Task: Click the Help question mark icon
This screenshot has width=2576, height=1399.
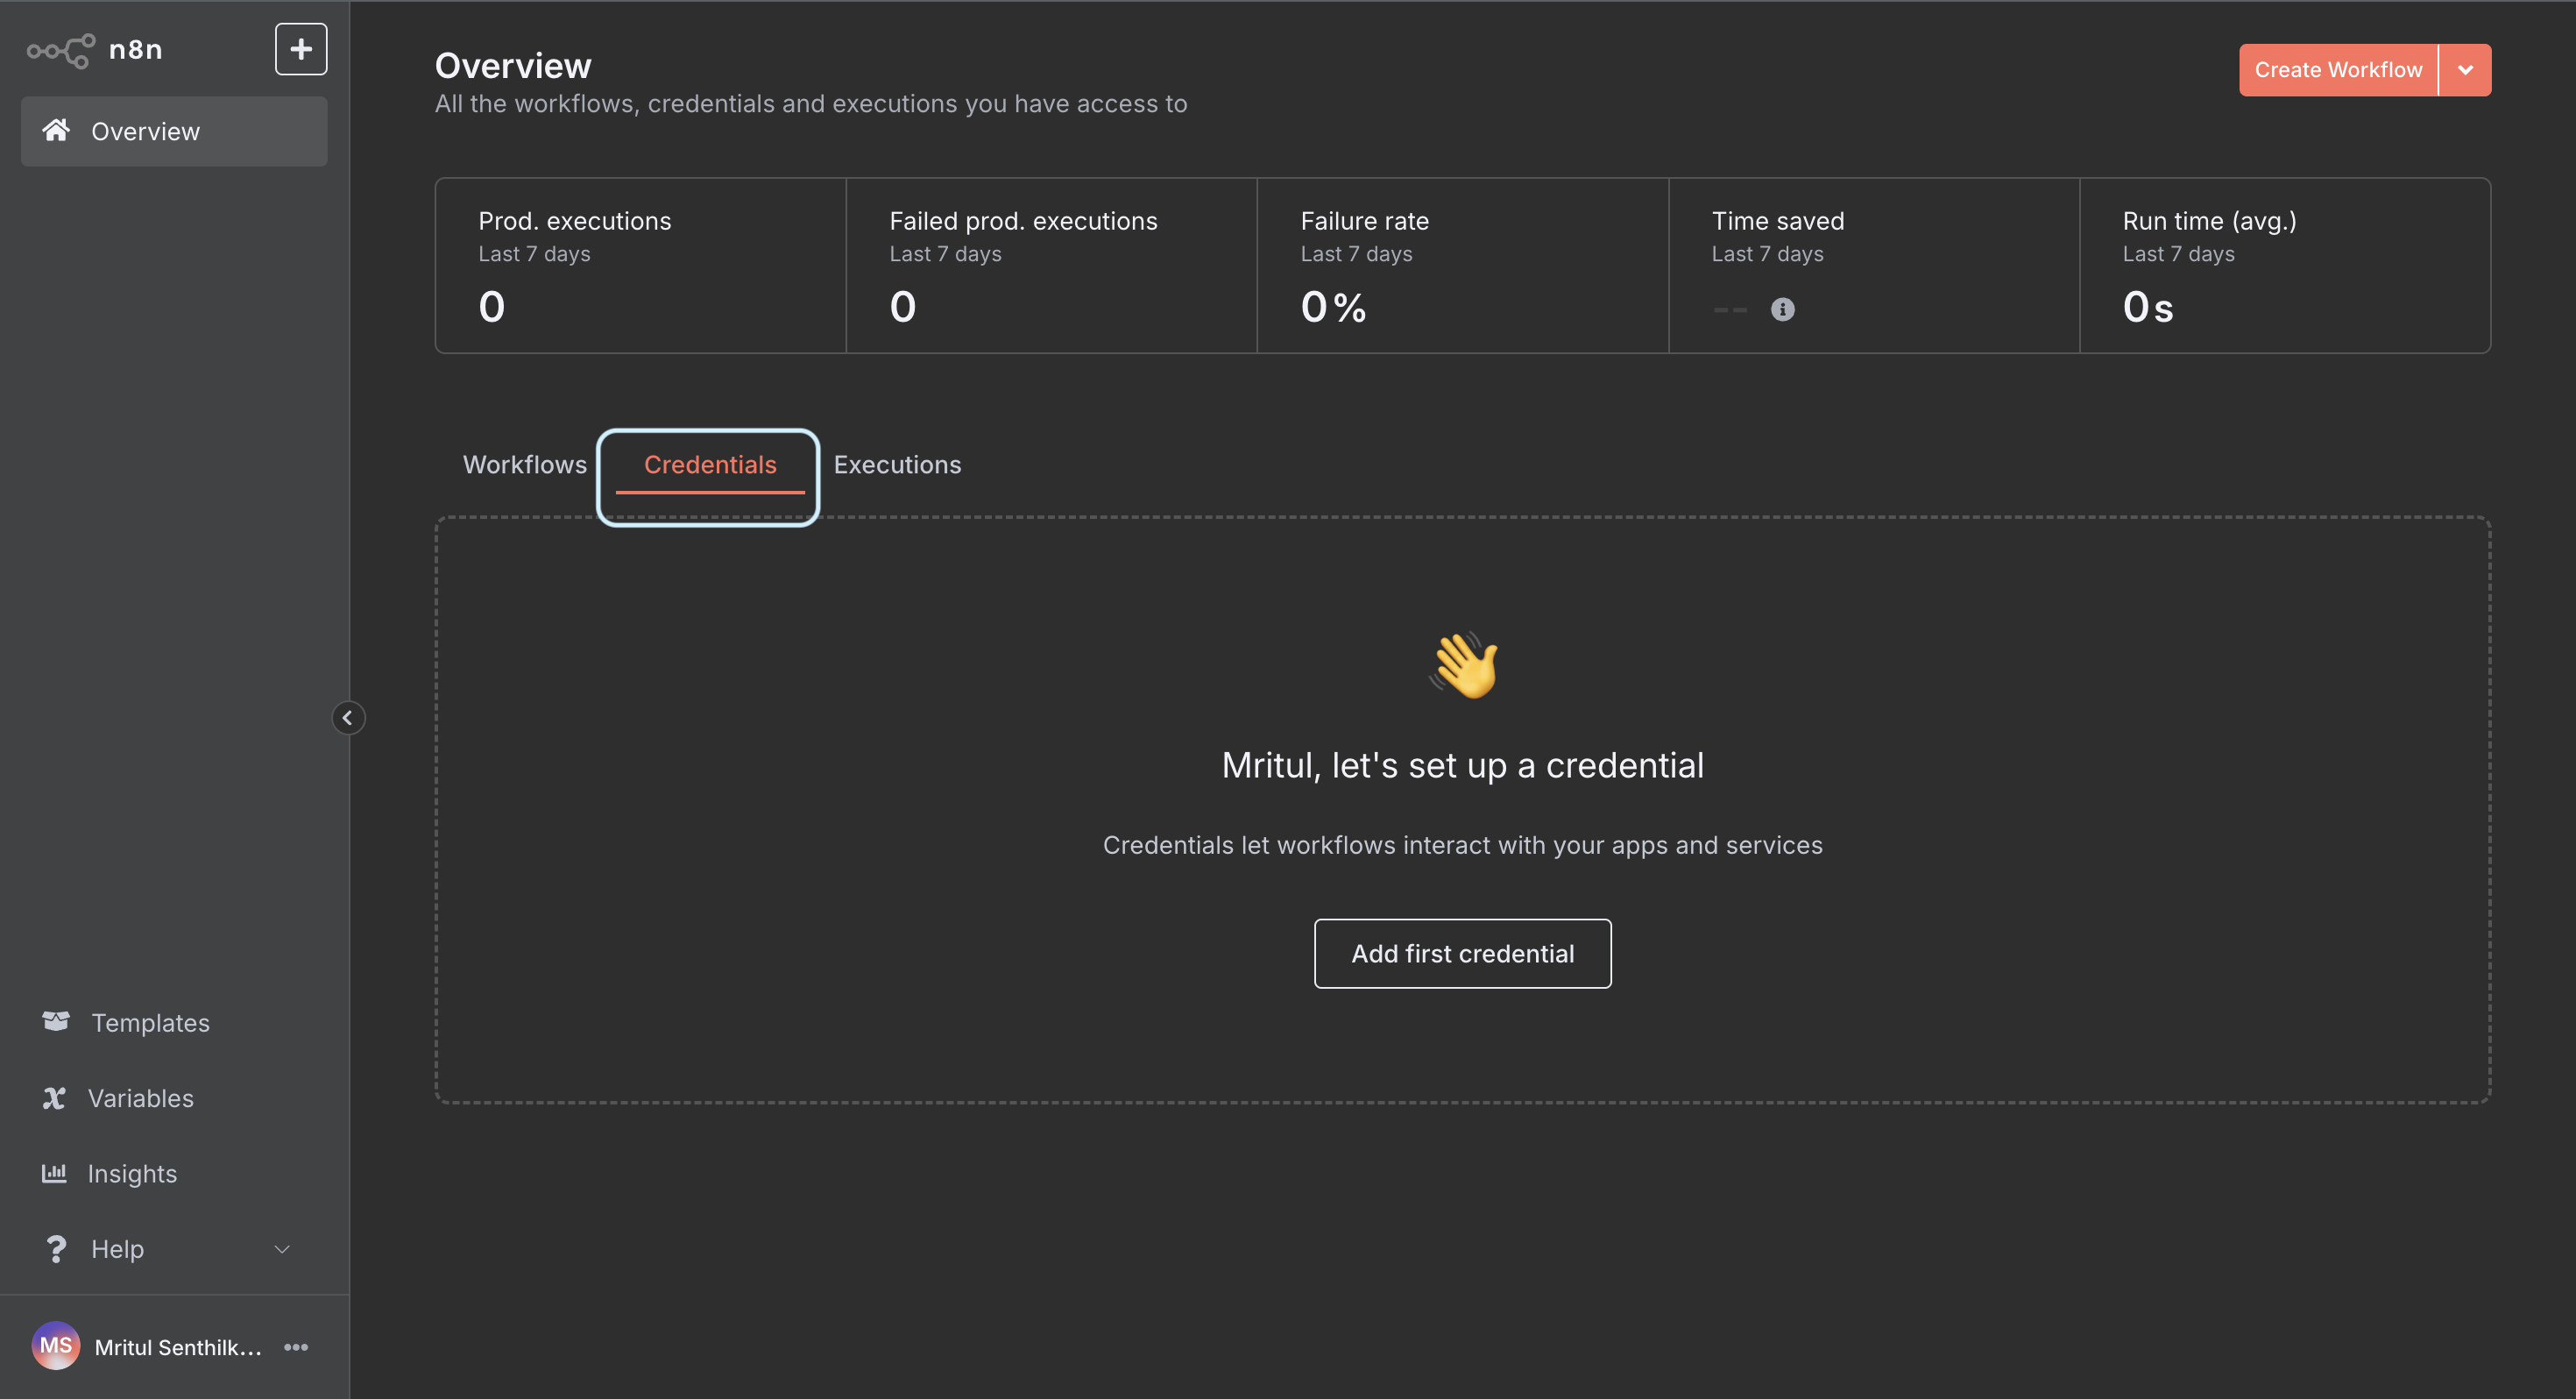Action: [56, 1249]
